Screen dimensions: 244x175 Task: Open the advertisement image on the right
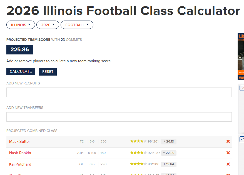[241, 57]
